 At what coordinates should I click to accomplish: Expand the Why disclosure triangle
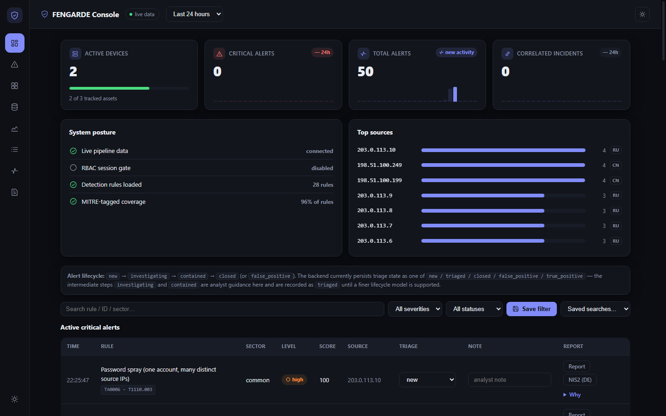point(565,395)
